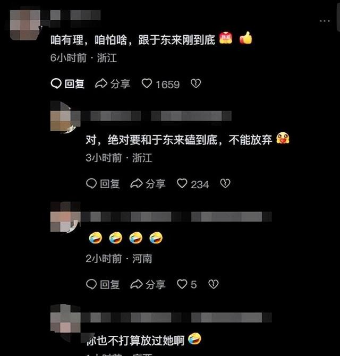Screen dimensions: 340x356
Task: Select the comment text 你也不打算放过她啊
Action: [135, 341]
